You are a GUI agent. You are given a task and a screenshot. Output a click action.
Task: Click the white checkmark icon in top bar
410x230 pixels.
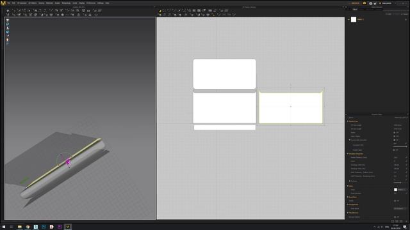pyautogui.click(x=375, y=3)
